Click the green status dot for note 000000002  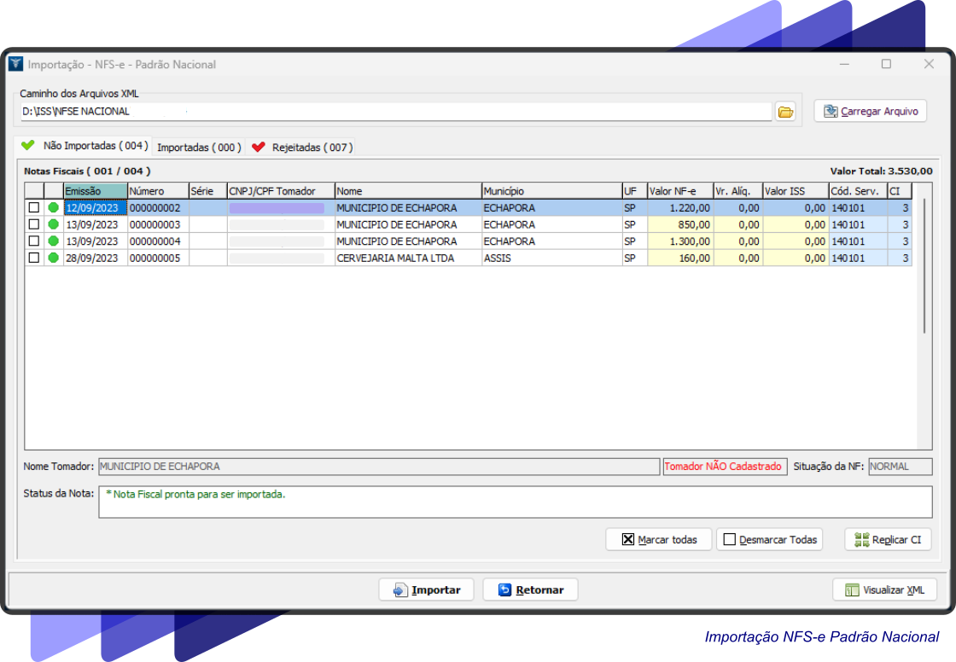54,208
